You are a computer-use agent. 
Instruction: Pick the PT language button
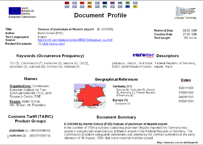(105, 6)
